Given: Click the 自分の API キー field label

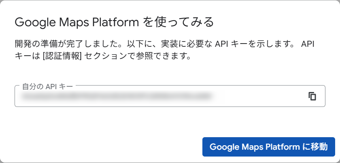Looking at the screenshot, I should (x=47, y=86).
